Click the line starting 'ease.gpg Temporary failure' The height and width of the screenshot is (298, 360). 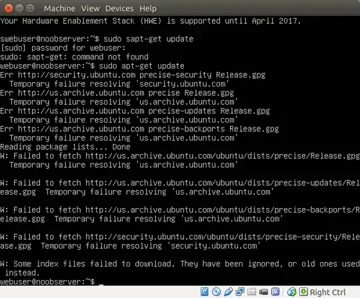pos(137,192)
